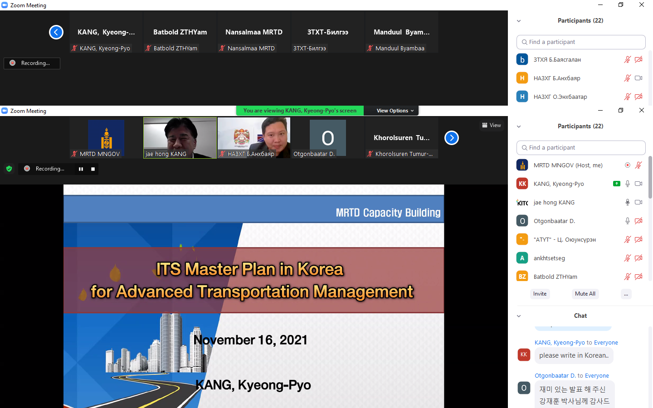Select jae hong KANG video thumbnail
The image size is (653, 408).
pos(180,137)
